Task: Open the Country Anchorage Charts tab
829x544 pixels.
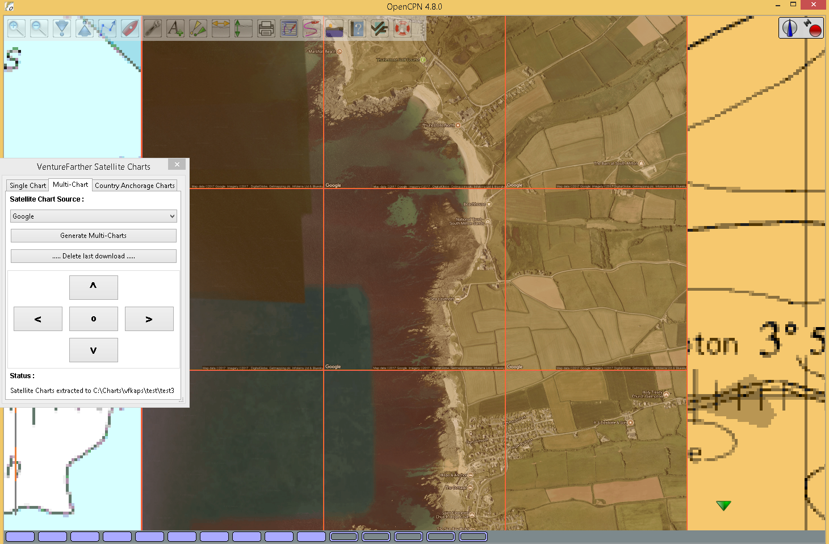Action: (135, 186)
